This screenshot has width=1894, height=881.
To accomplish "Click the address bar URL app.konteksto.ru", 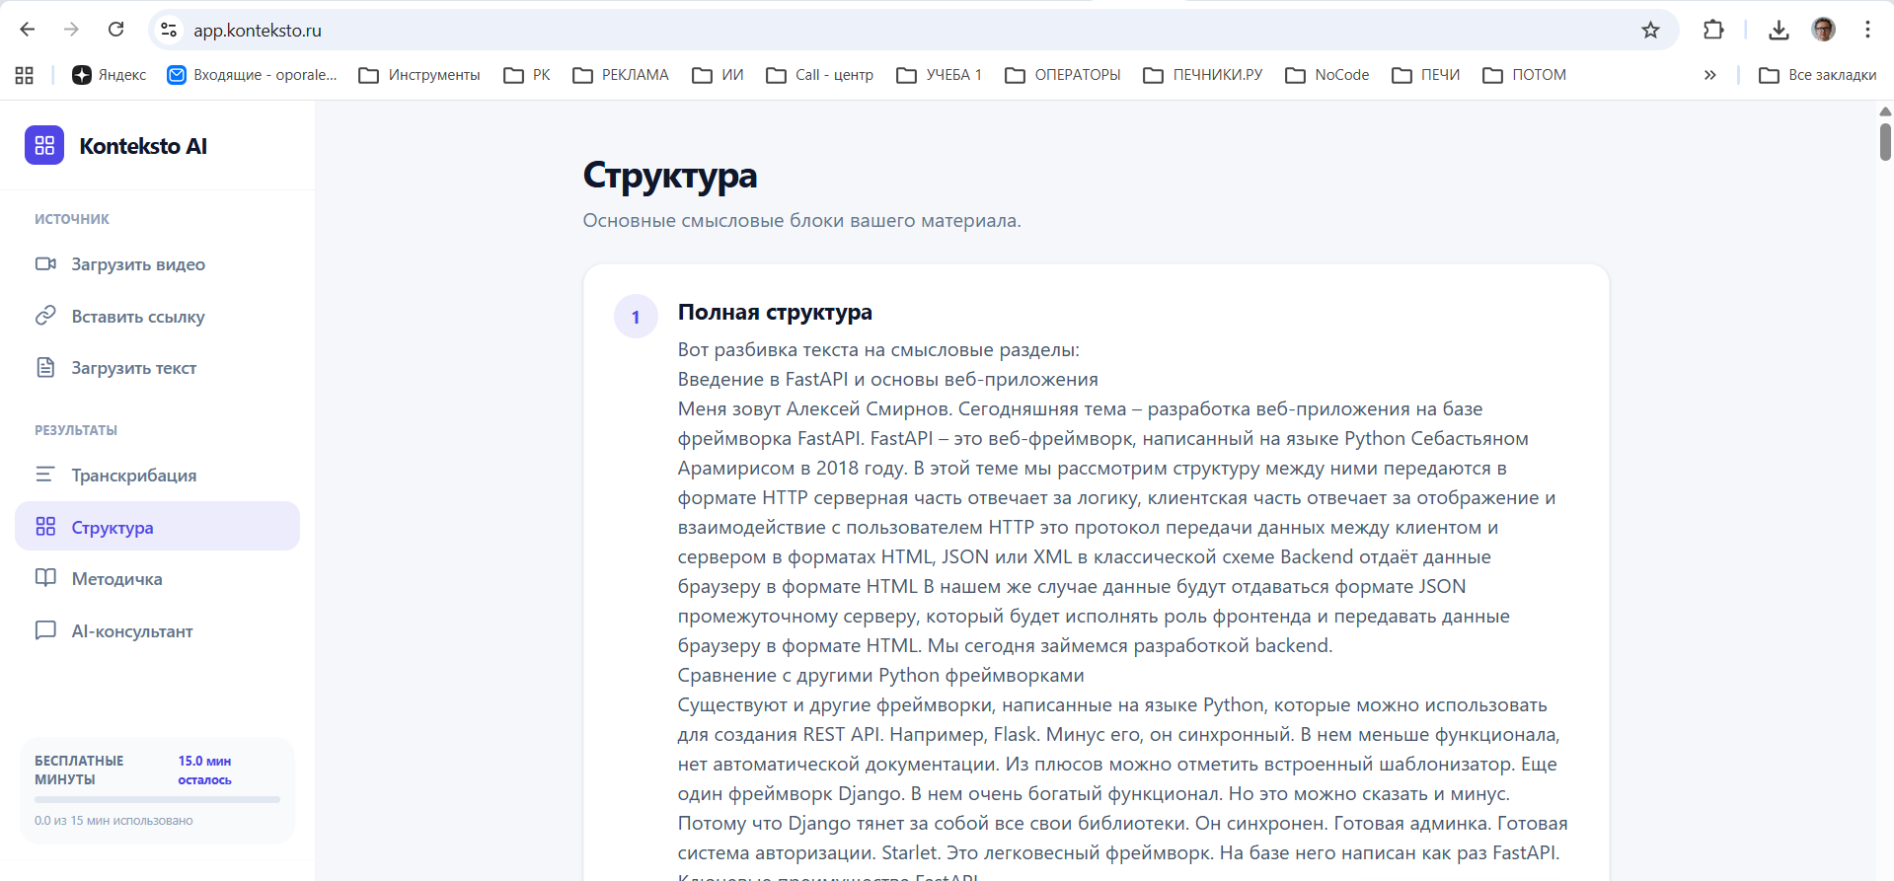I will [258, 31].
